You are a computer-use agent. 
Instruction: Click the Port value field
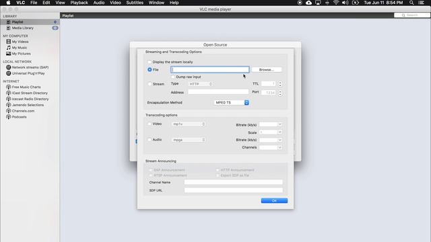[x=268, y=93]
